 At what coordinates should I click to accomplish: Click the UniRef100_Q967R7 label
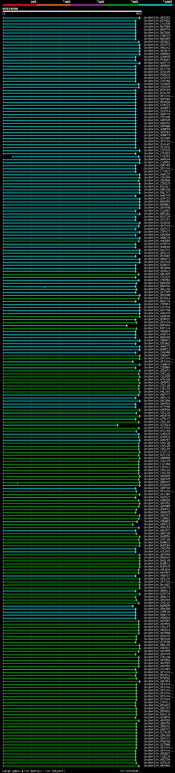tap(157, 440)
